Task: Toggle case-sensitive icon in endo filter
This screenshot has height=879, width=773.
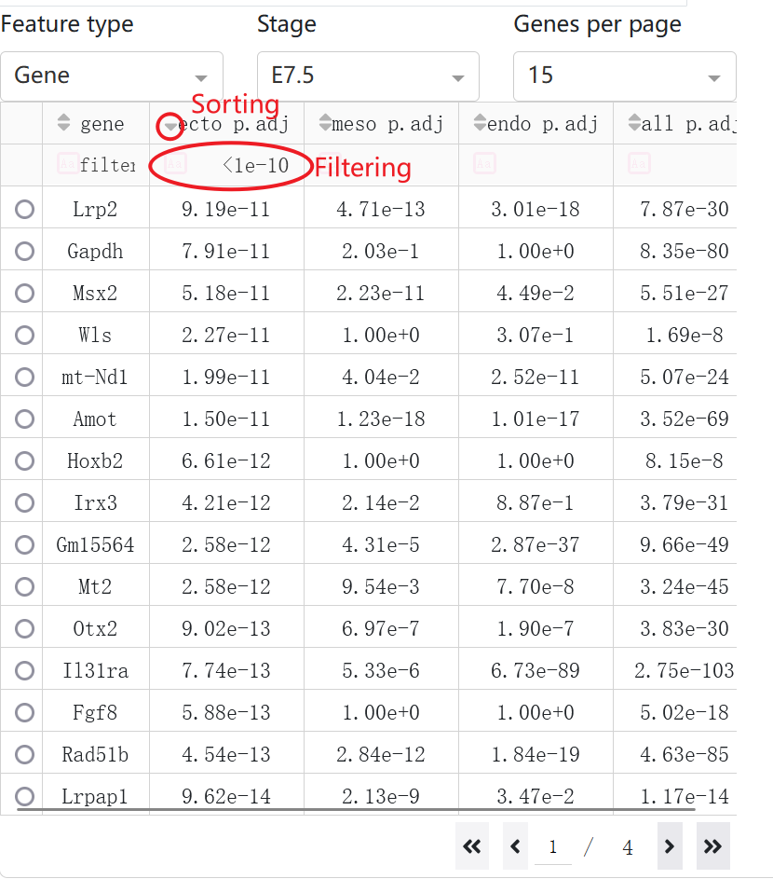Action: tap(484, 164)
